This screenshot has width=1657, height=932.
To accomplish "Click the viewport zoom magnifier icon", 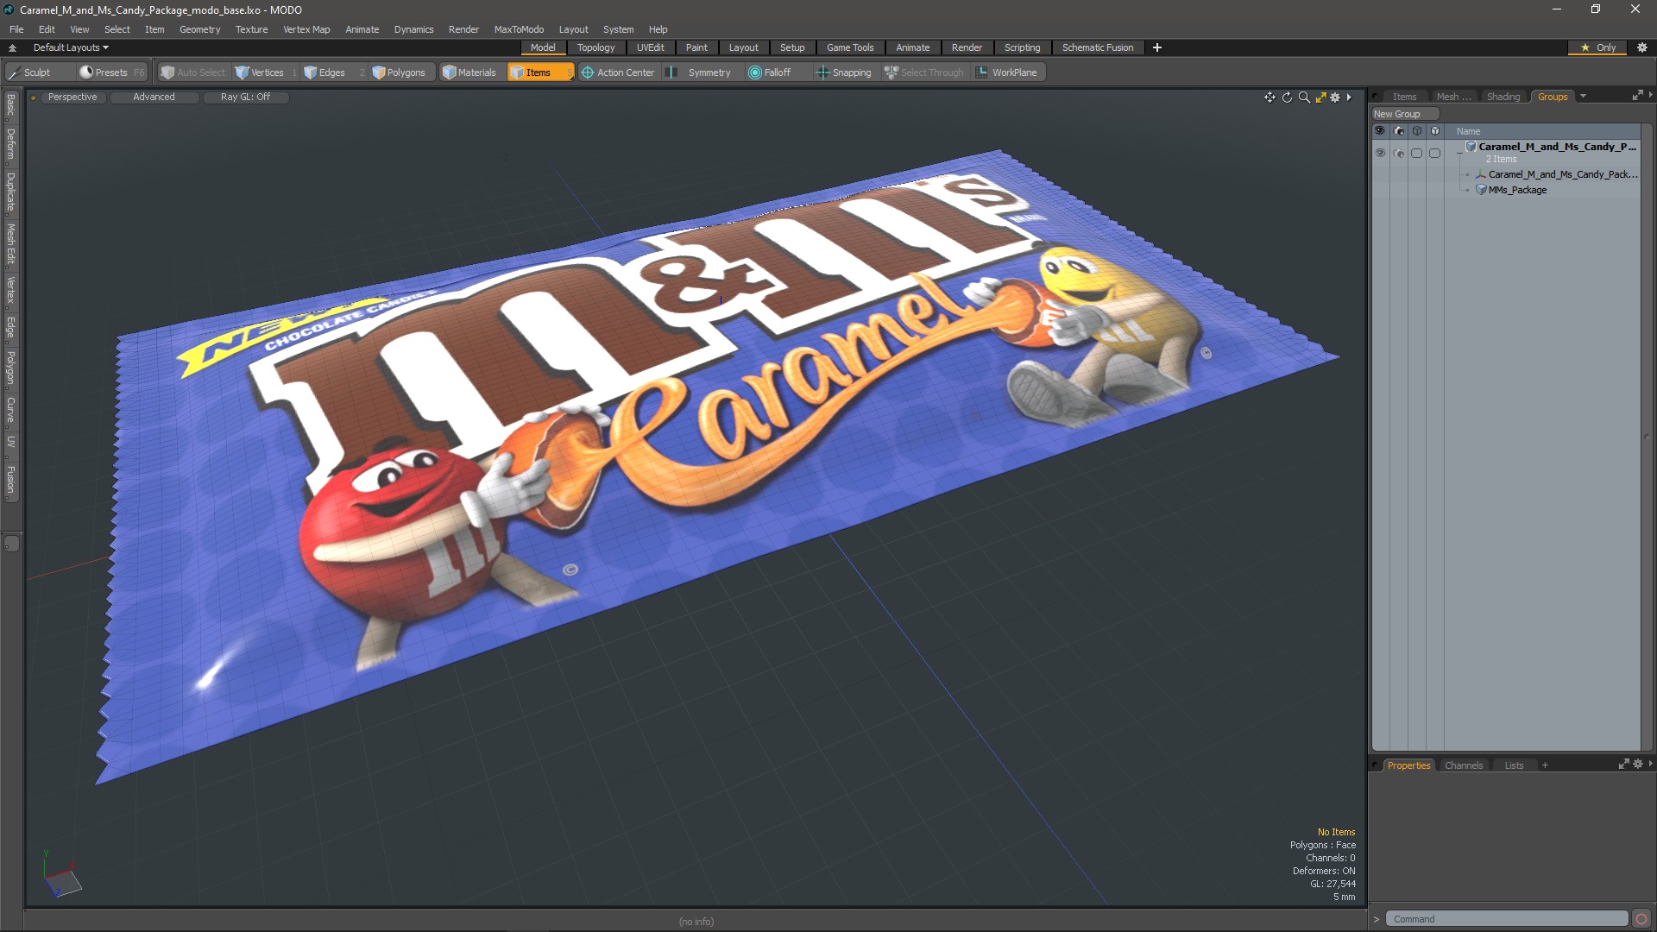I will click(1304, 98).
